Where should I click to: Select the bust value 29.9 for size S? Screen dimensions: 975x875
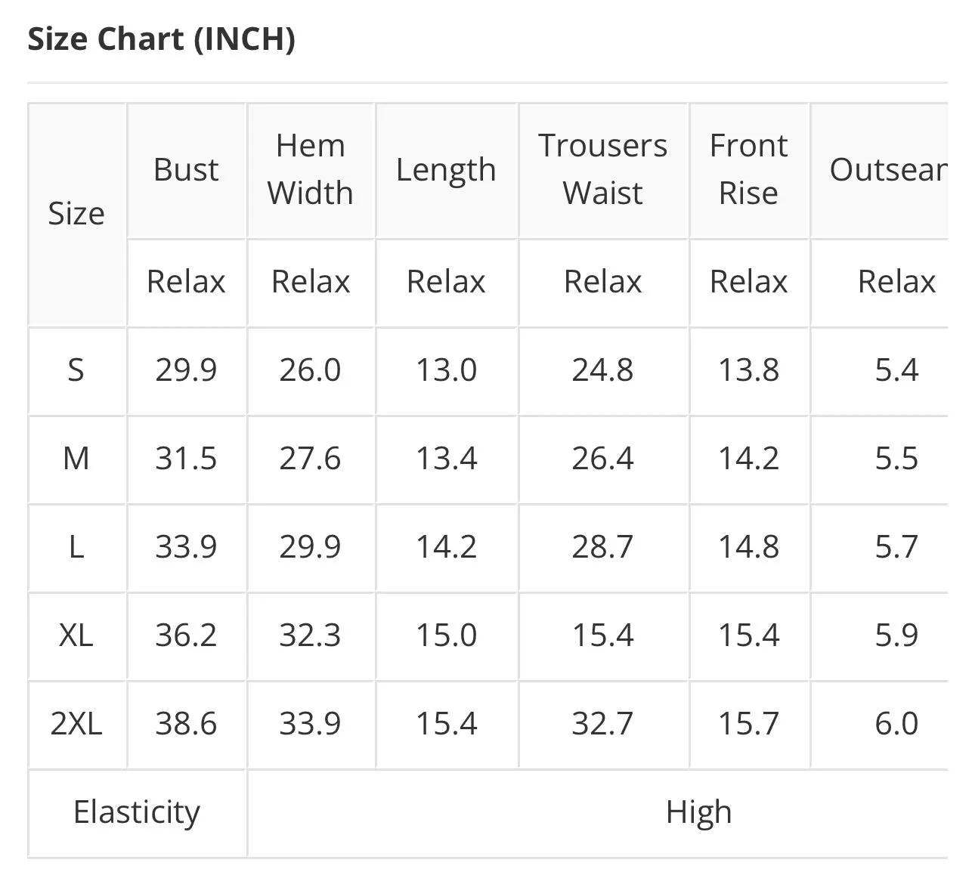pos(186,371)
